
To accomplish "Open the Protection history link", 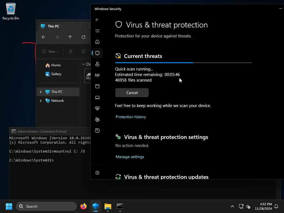I will [131, 117].
